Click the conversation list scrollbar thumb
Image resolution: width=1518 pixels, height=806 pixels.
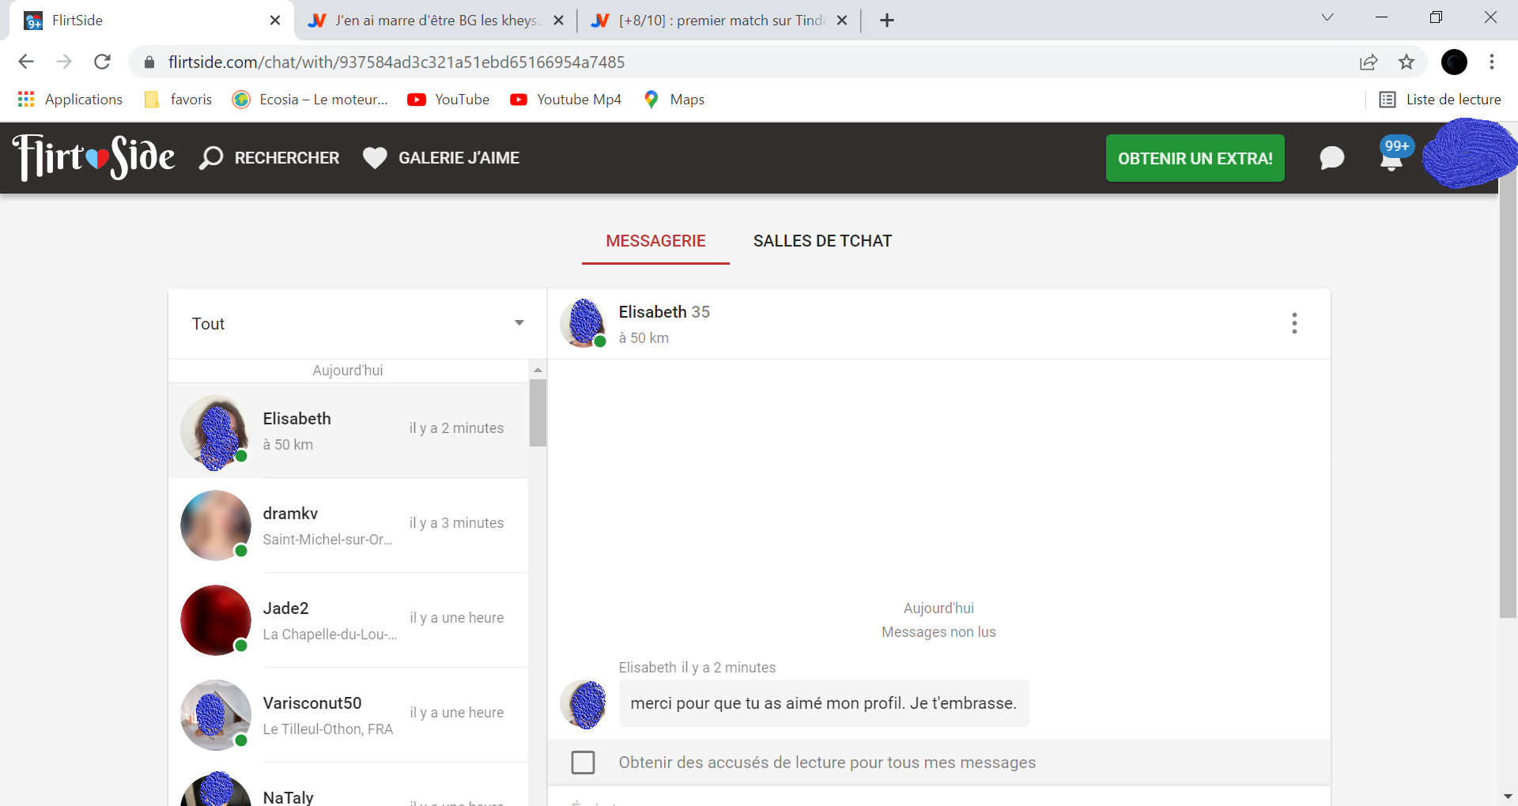coord(538,412)
